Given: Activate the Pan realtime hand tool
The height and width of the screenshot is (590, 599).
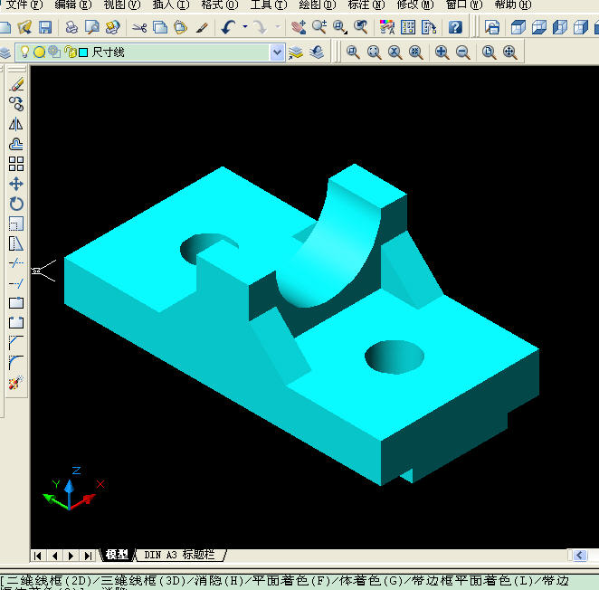Looking at the screenshot, I should click(x=298, y=27).
